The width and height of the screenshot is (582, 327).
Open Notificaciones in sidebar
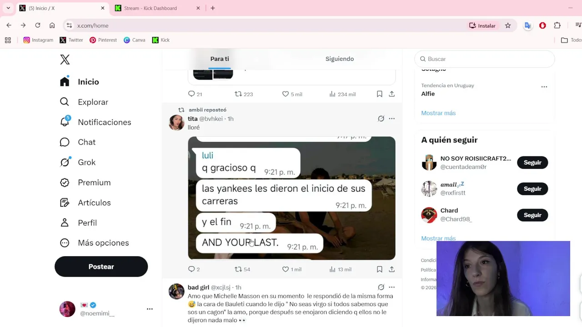95,122
